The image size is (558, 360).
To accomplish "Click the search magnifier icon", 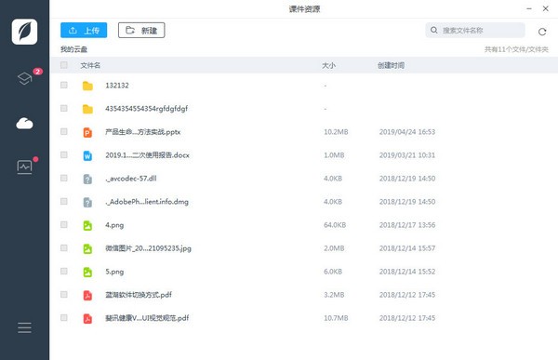I will tap(433, 31).
